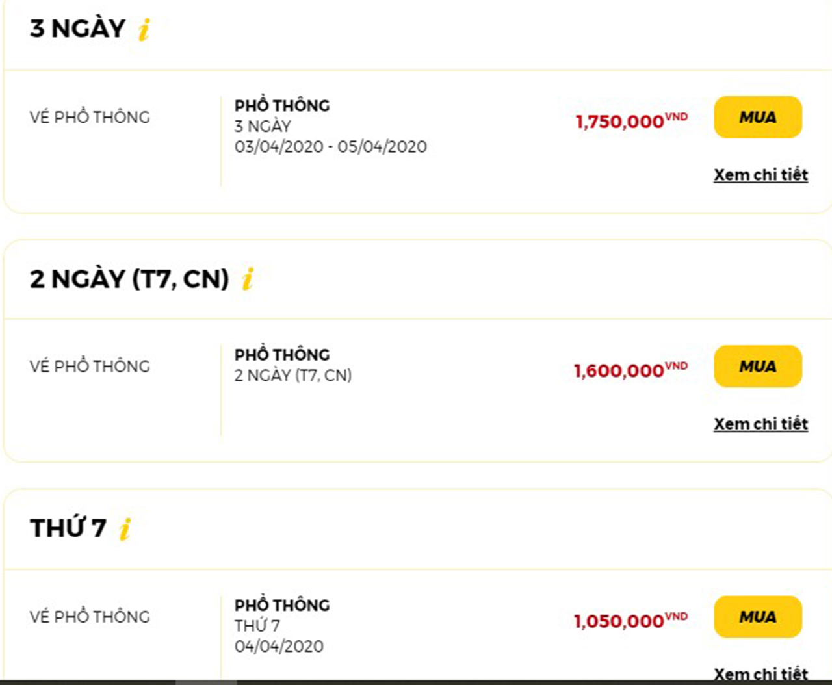Select the 3 NGÀY section heading

77,29
